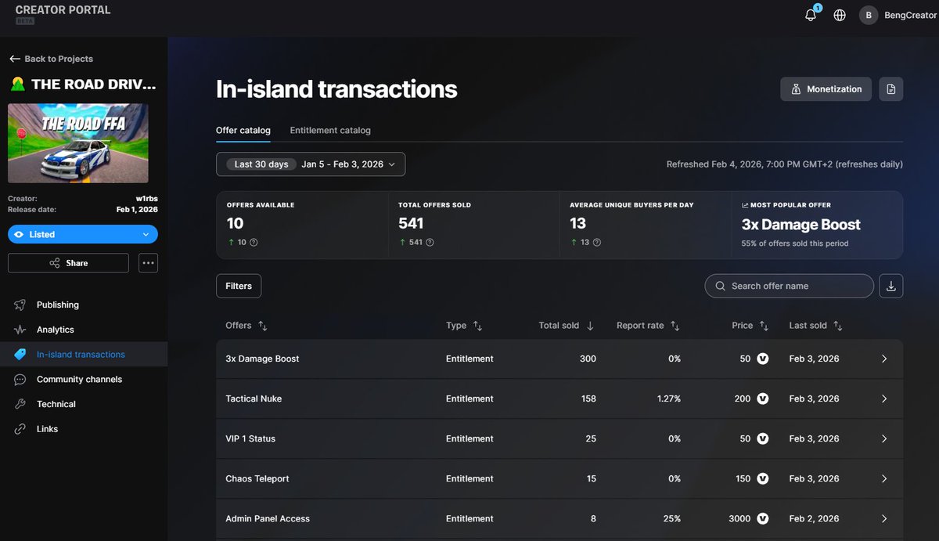Select the Chaos Teleport offer name
This screenshot has width=939, height=541.
[x=257, y=478]
